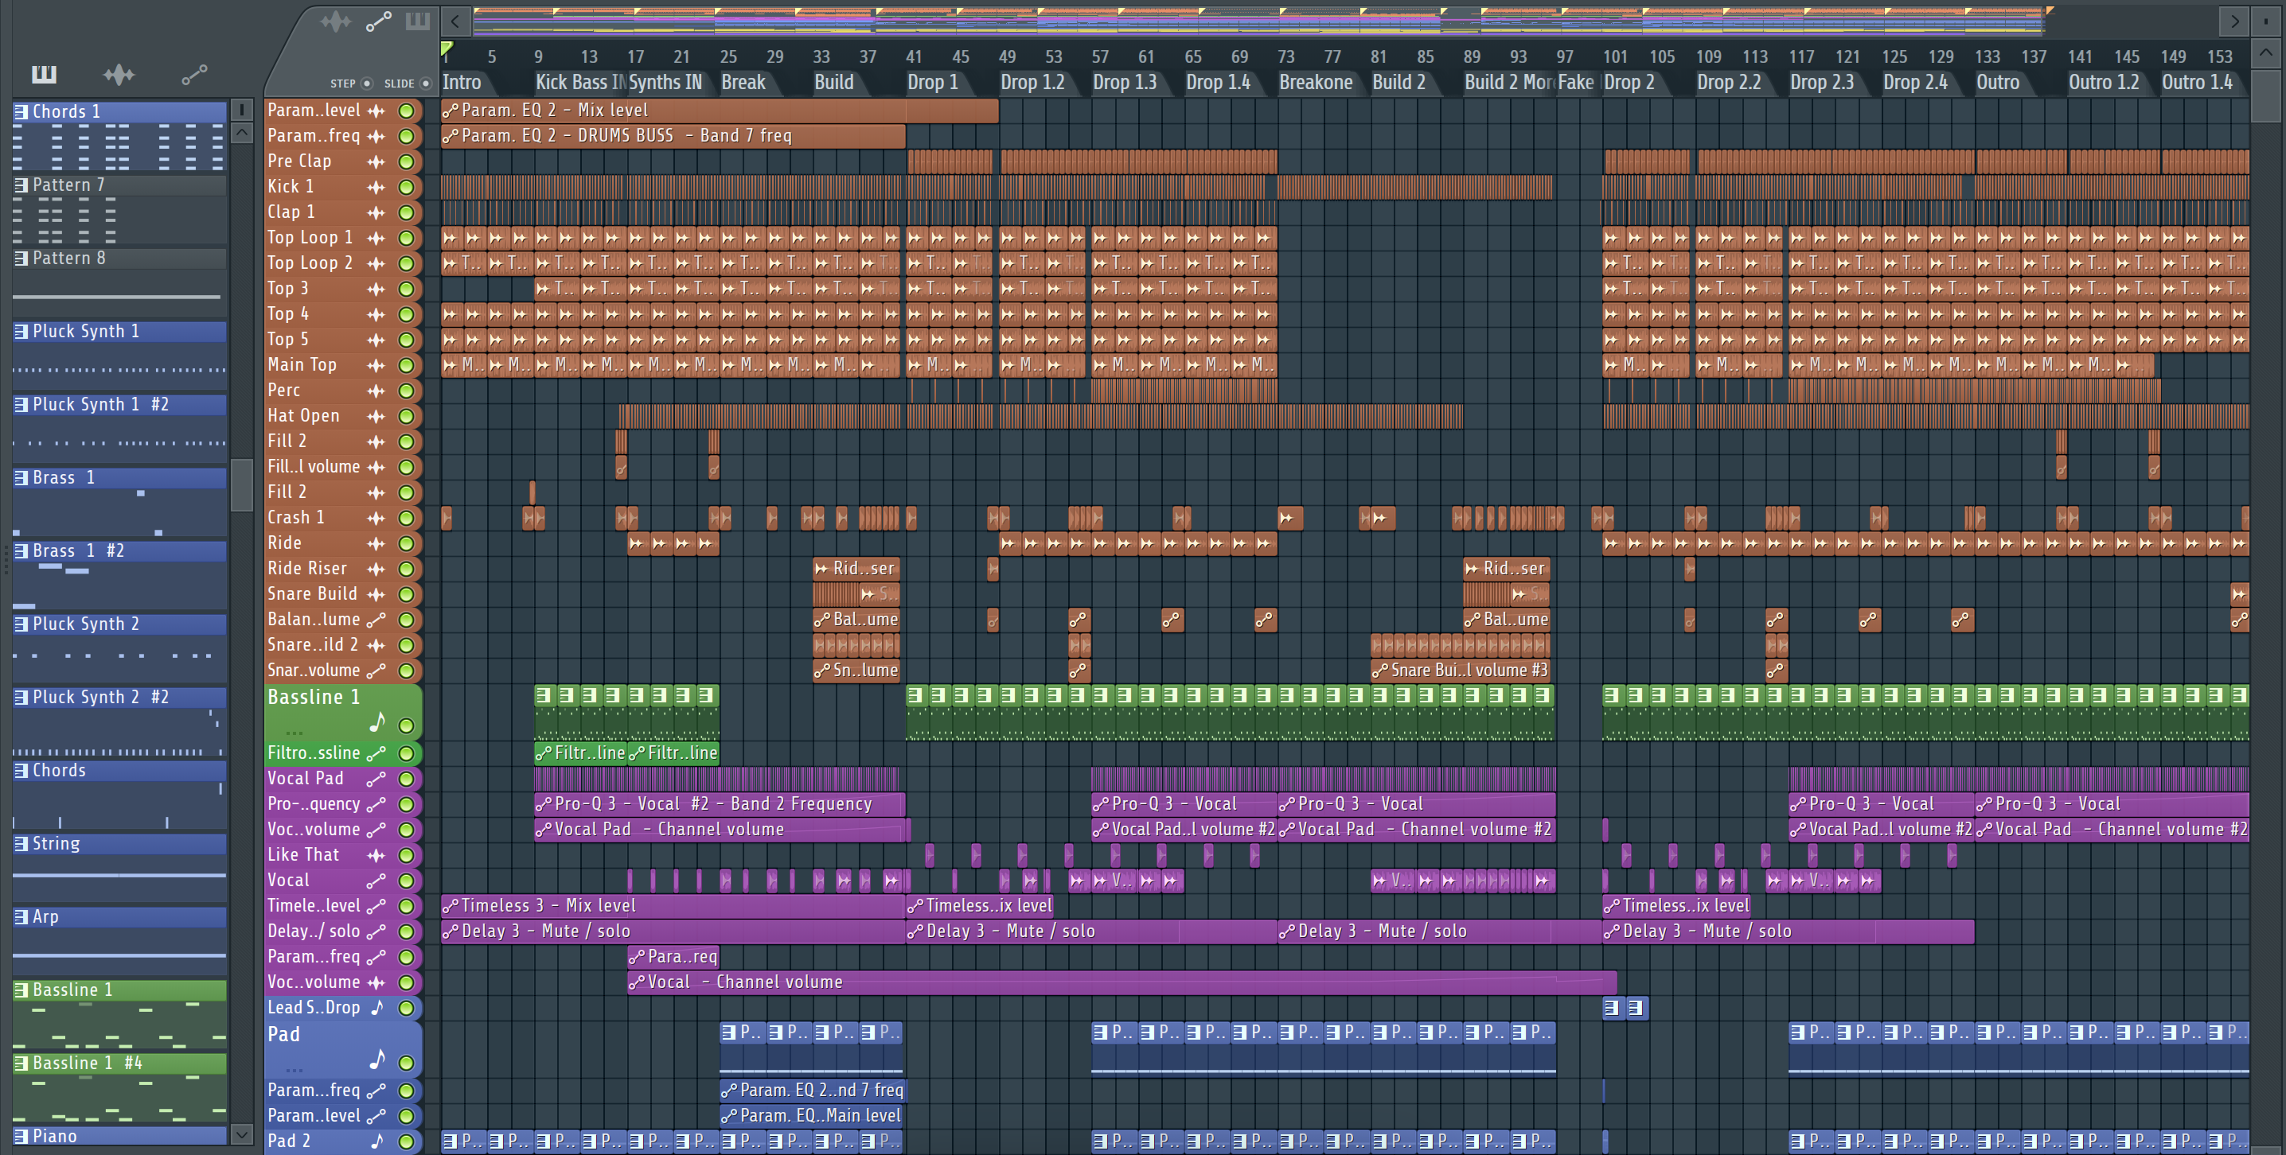Mute the Pre Clap track
The image size is (2286, 1155).
coord(407,161)
